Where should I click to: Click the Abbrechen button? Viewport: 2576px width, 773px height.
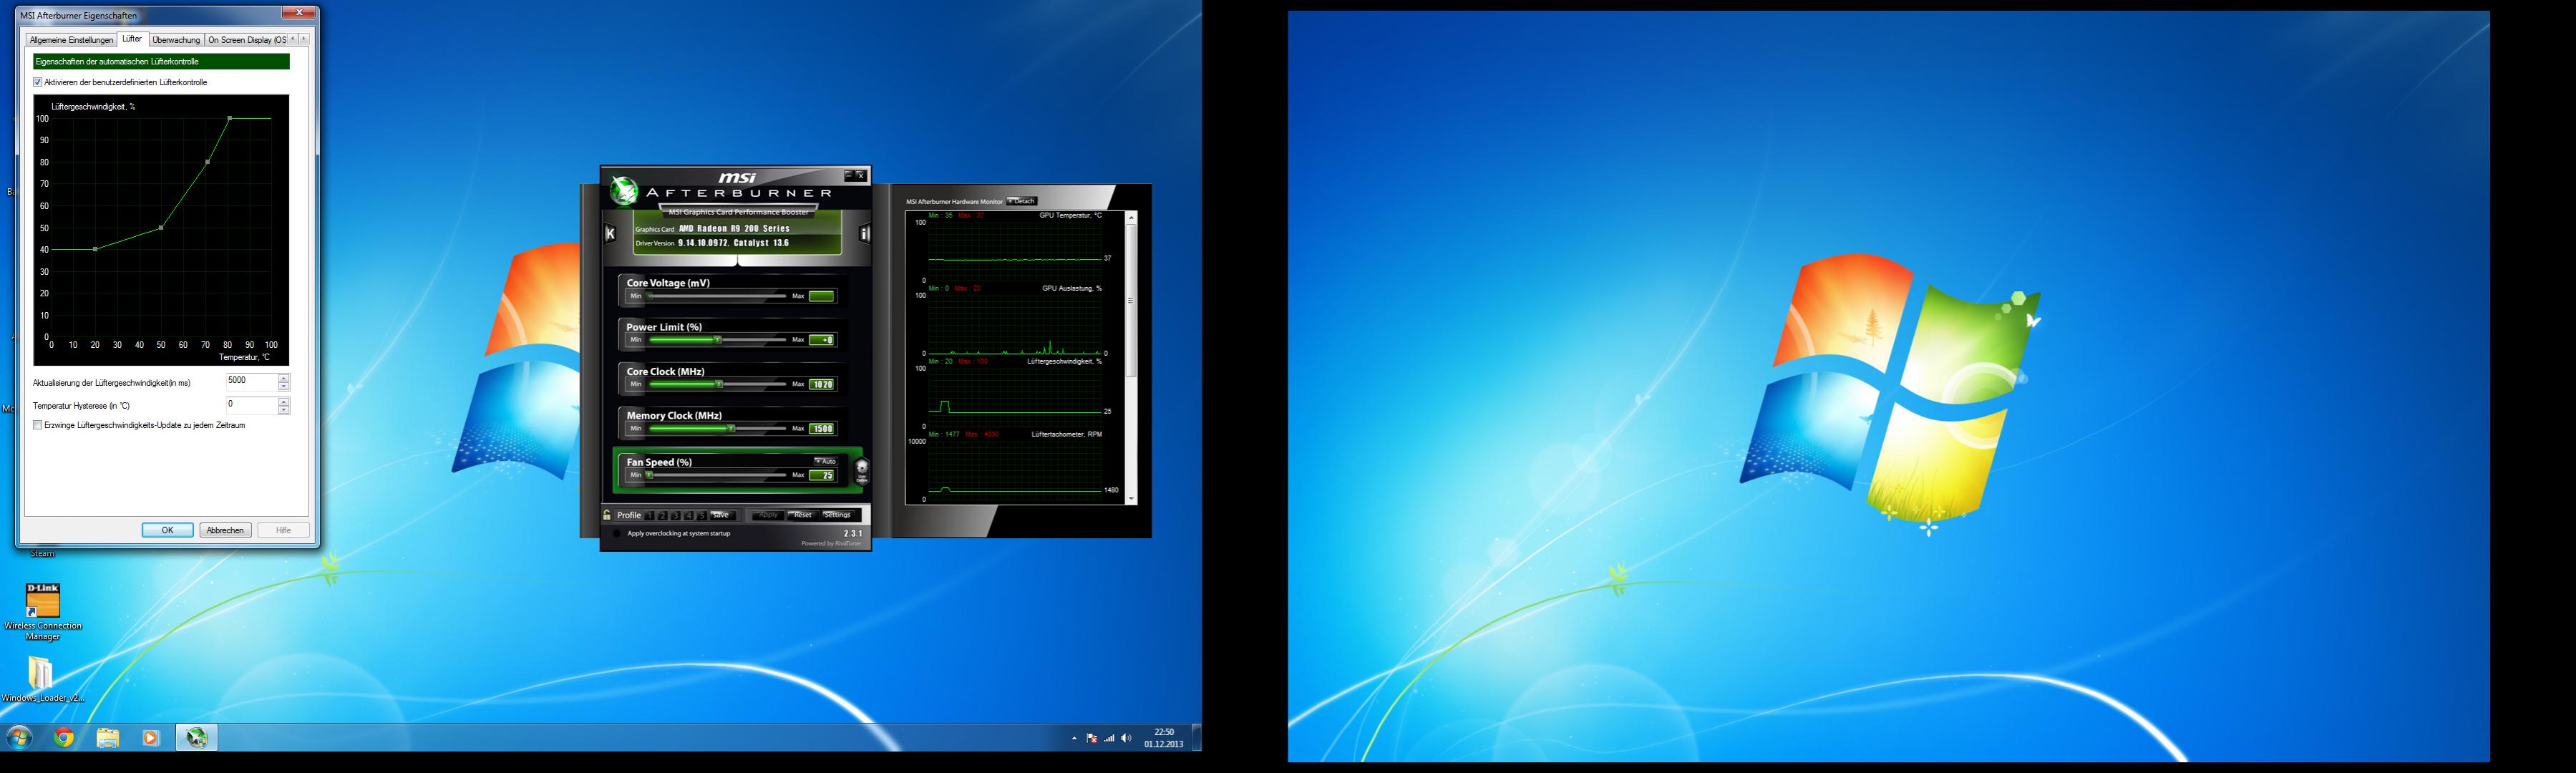click(x=225, y=530)
